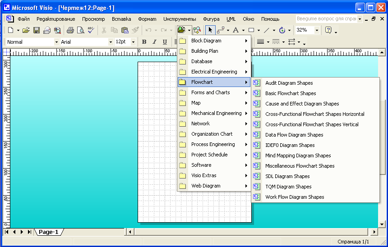Click the Help question mark icon

(328, 30)
